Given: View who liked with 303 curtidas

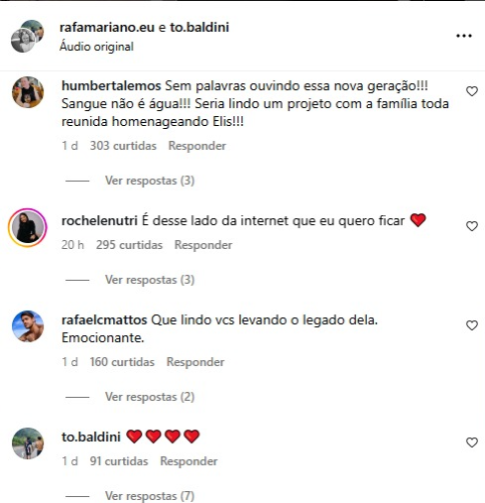Looking at the screenshot, I should click(x=123, y=146).
